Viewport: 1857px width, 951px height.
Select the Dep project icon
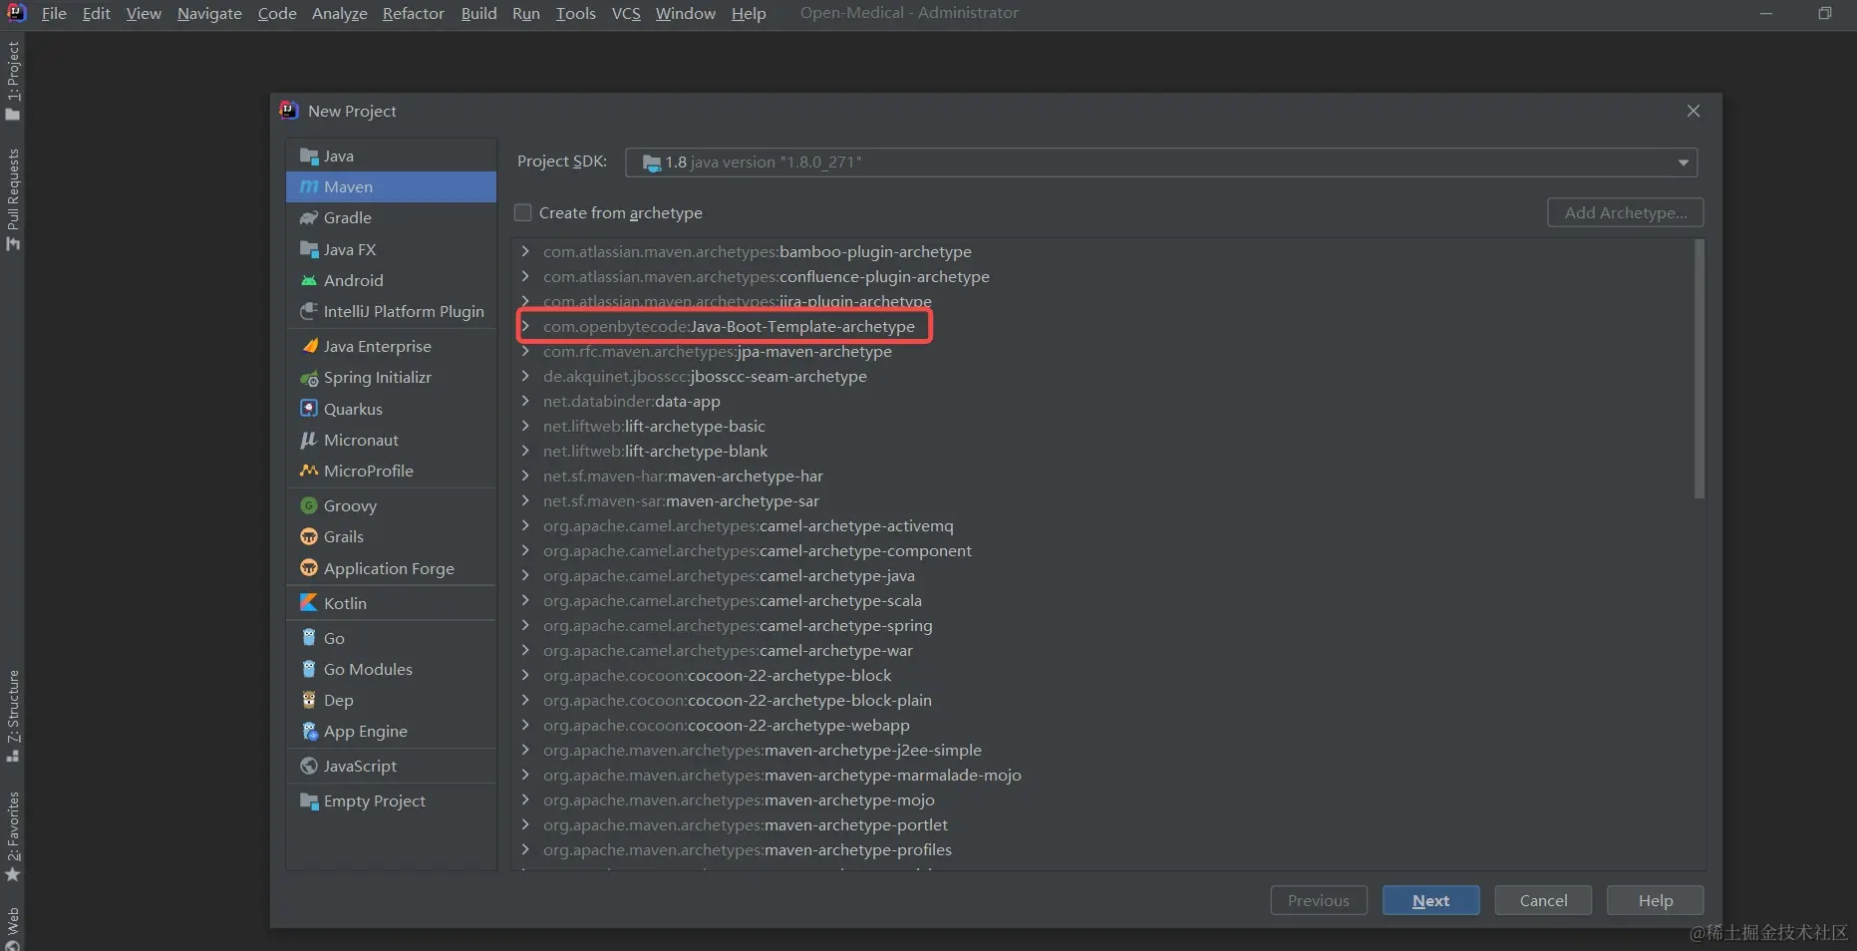coord(309,700)
